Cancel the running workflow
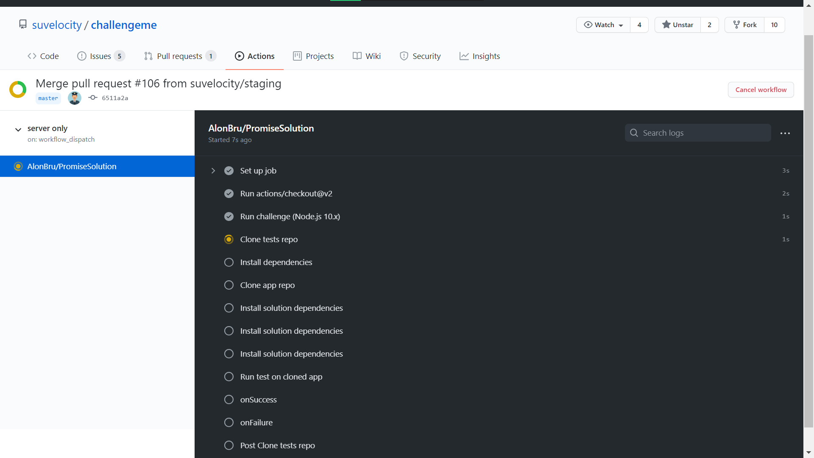Screen dimensions: 814x458 click(761, 89)
